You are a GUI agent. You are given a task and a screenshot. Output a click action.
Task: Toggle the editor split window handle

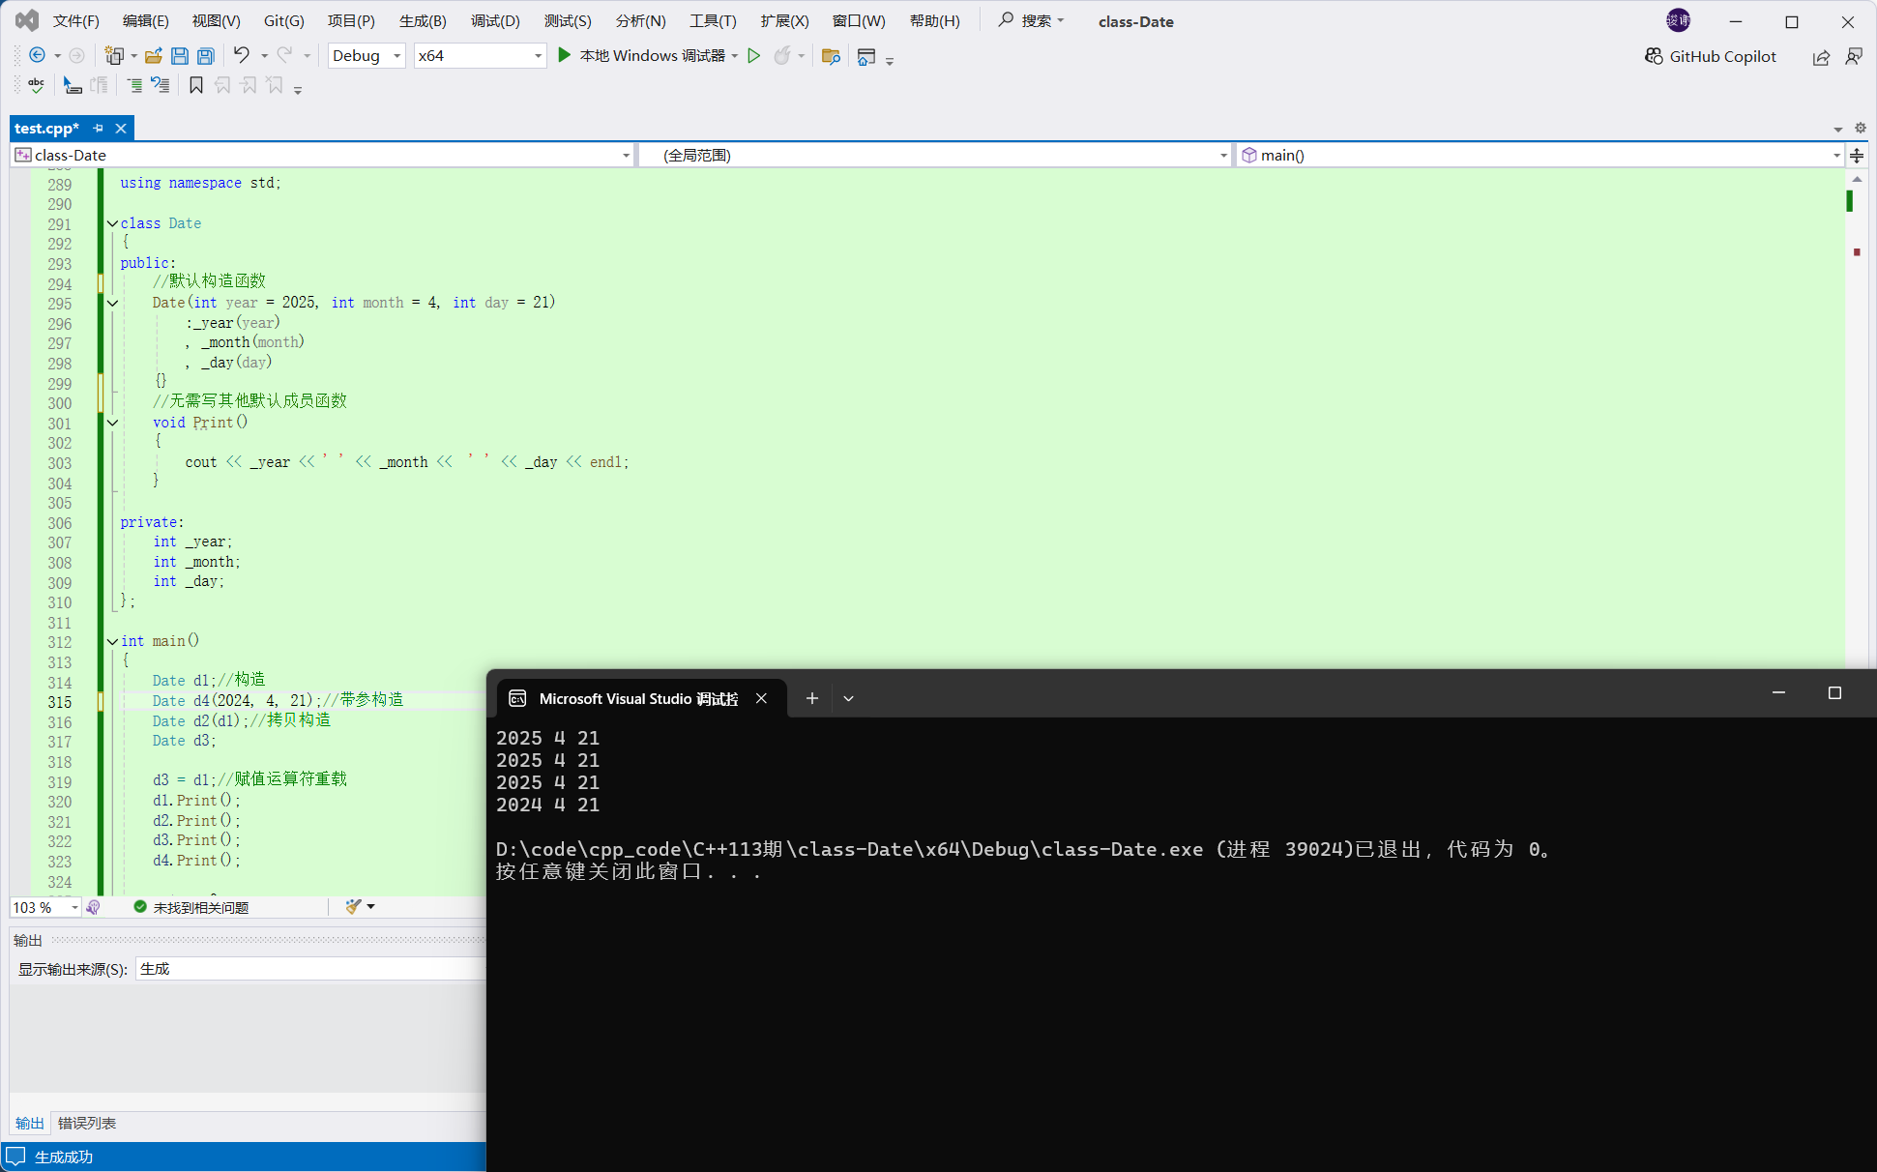point(1857,155)
